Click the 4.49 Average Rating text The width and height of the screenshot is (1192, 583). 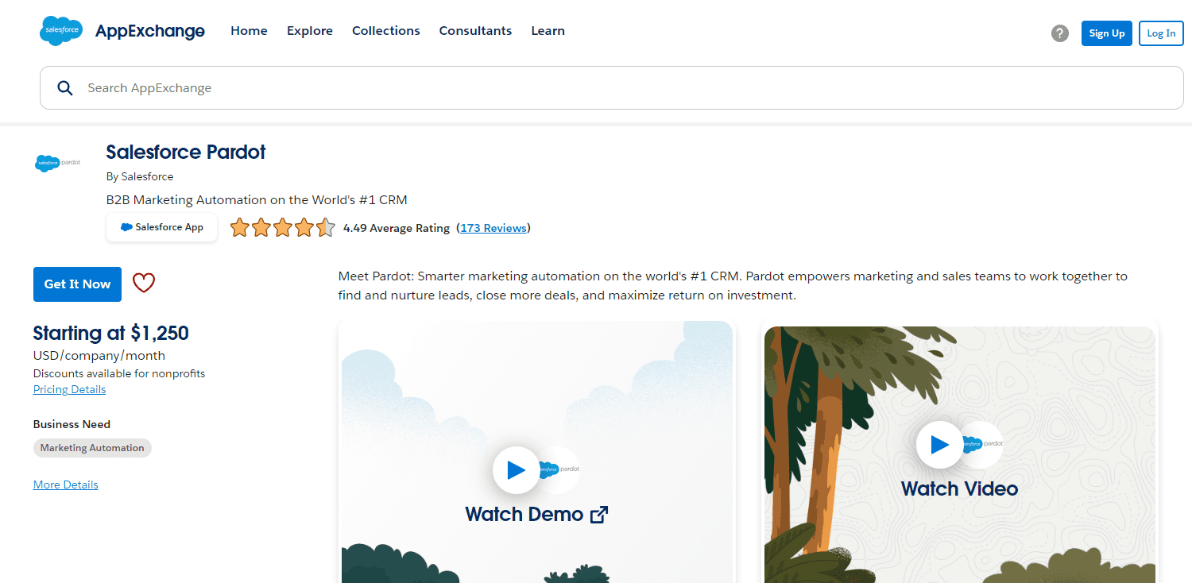point(397,228)
